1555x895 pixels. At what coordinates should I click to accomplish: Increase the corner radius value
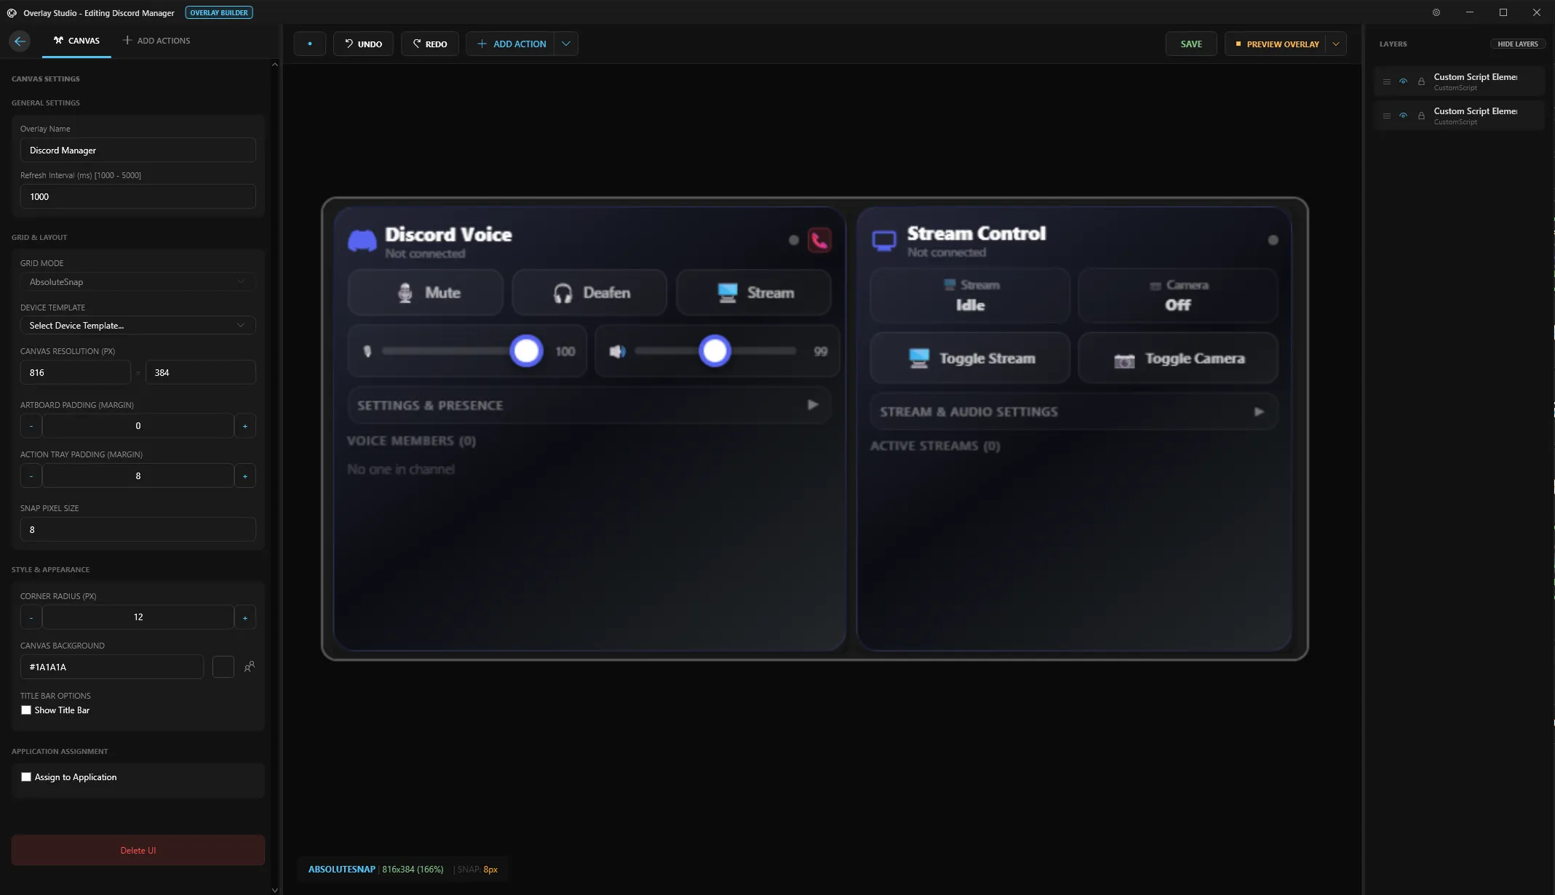tap(245, 617)
